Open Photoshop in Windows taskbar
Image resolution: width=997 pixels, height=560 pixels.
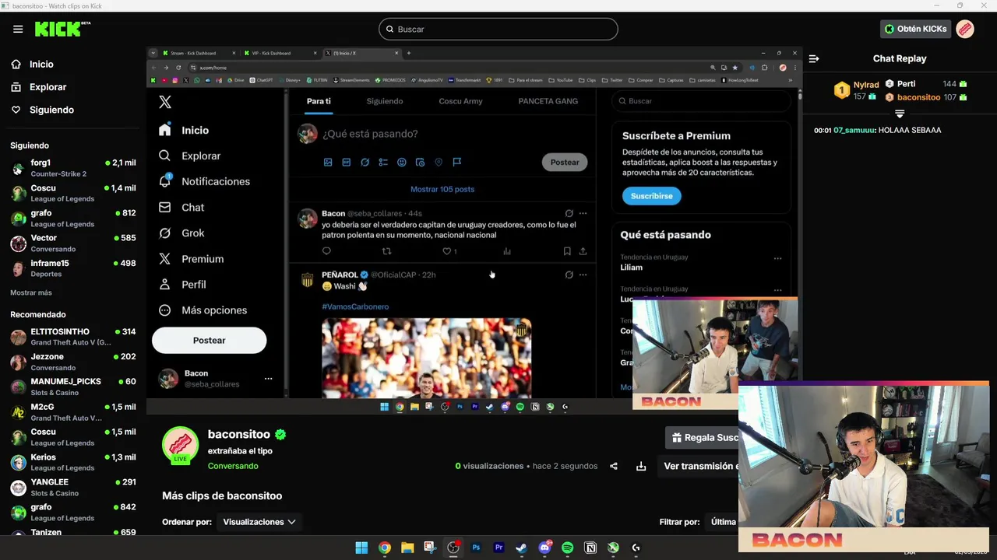pyautogui.click(x=476, y=548)
